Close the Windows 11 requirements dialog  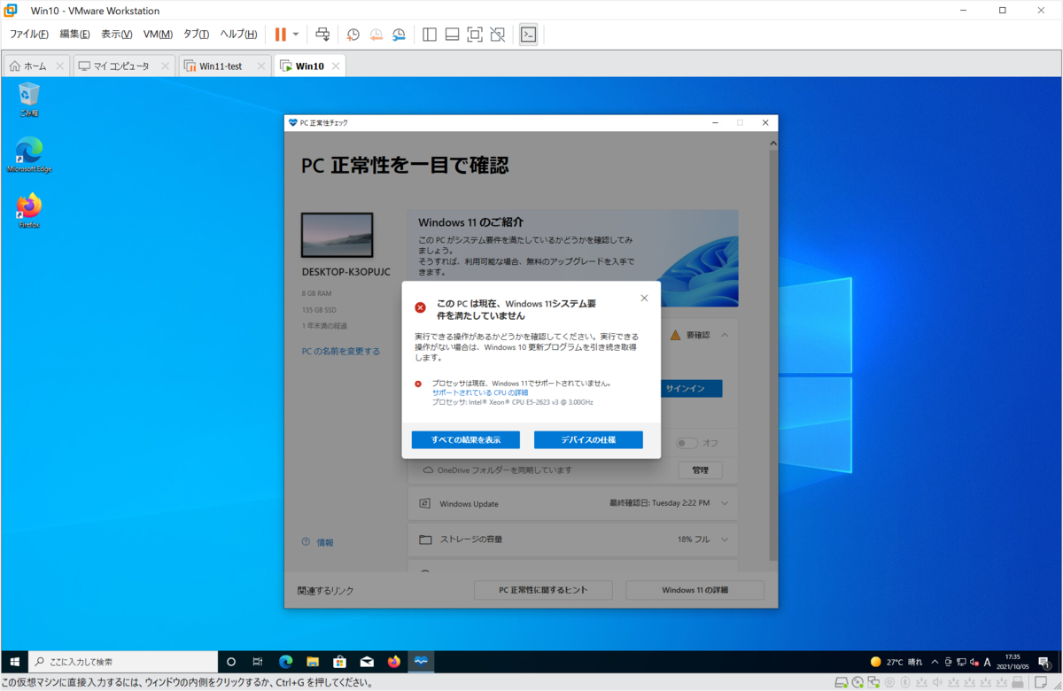[x=644, y=299]
